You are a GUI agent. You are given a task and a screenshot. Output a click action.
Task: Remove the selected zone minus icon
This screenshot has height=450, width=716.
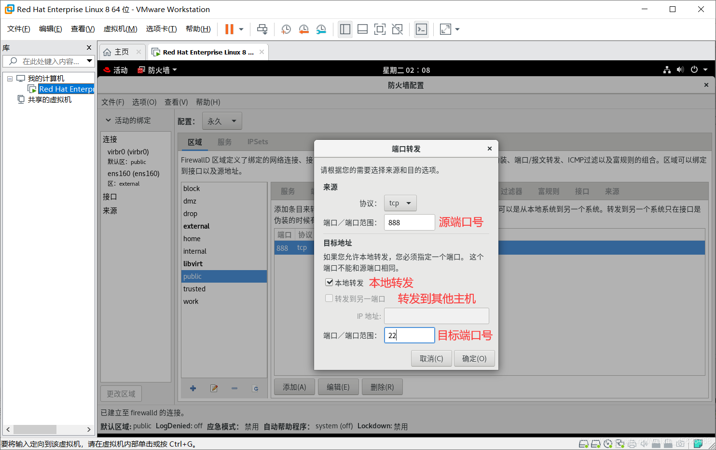[234, 388]
